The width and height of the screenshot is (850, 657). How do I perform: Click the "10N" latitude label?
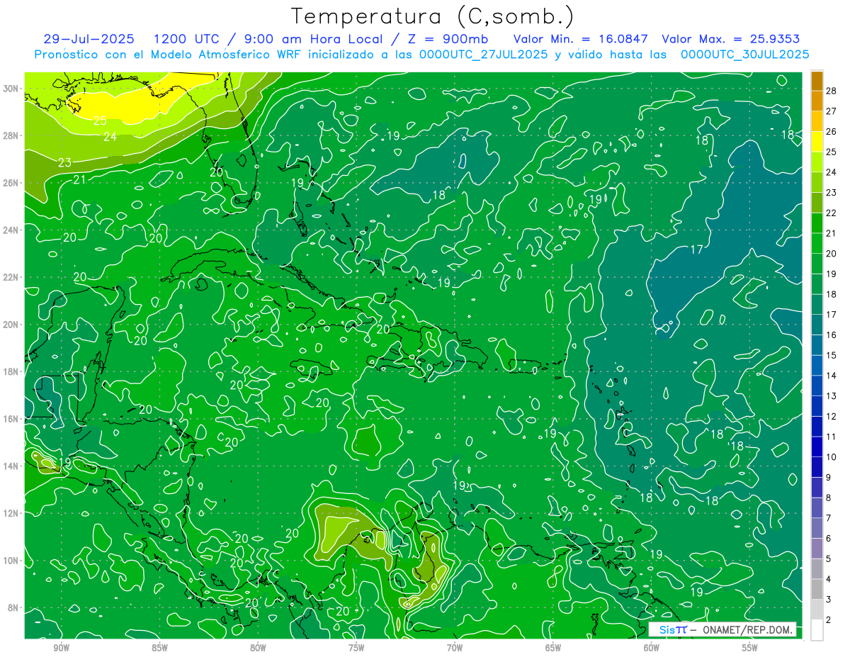click(11, 561)
